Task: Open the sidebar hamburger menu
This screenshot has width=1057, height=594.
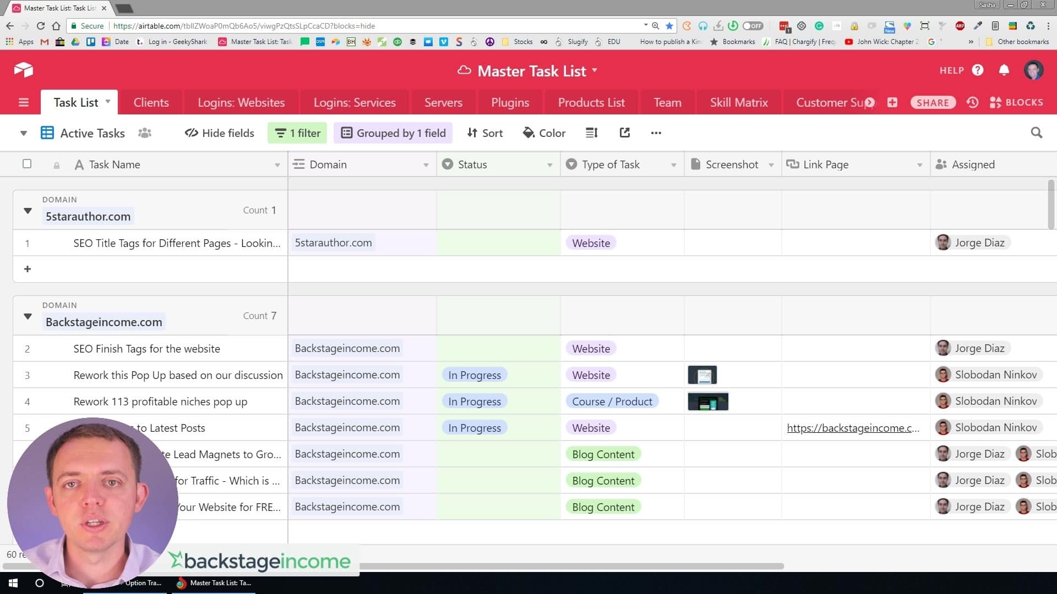Action: coord(23,102)
